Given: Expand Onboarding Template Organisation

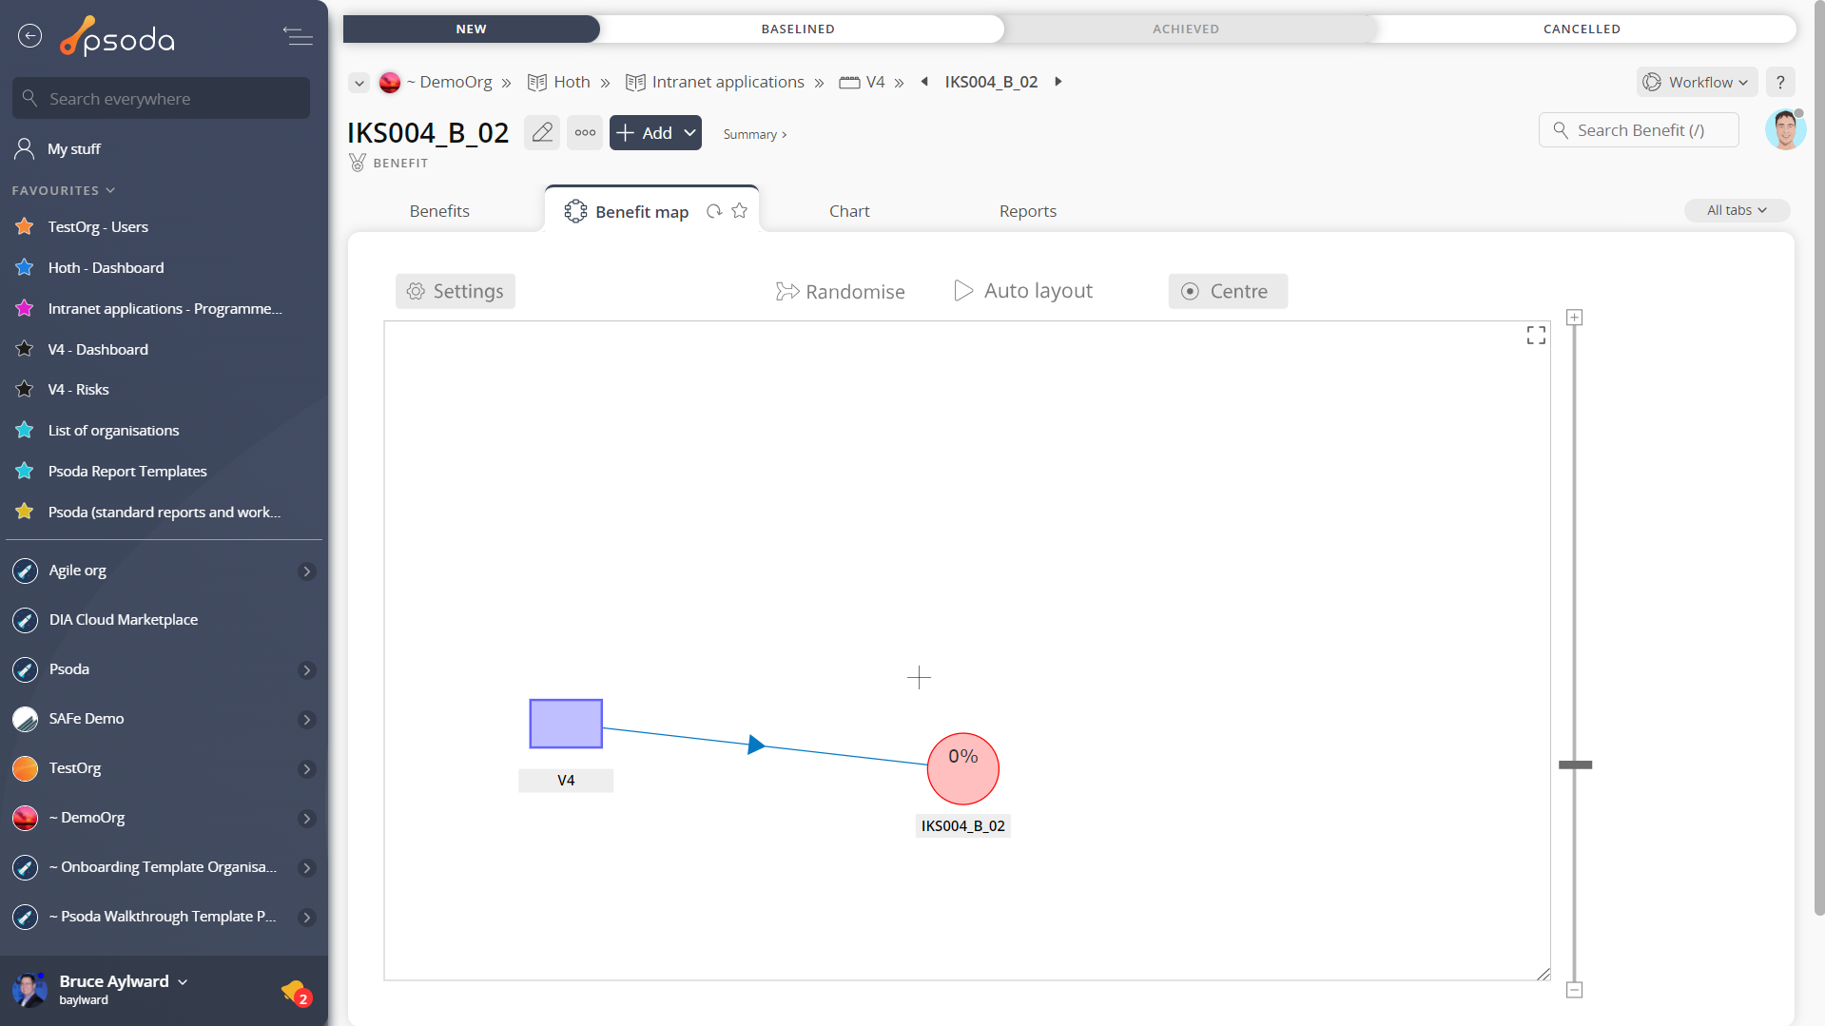Looking at the screenshot, I should (x=307, y=868).
